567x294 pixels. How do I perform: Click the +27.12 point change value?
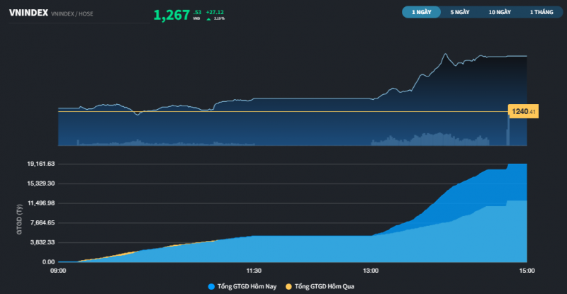point(215,12)
